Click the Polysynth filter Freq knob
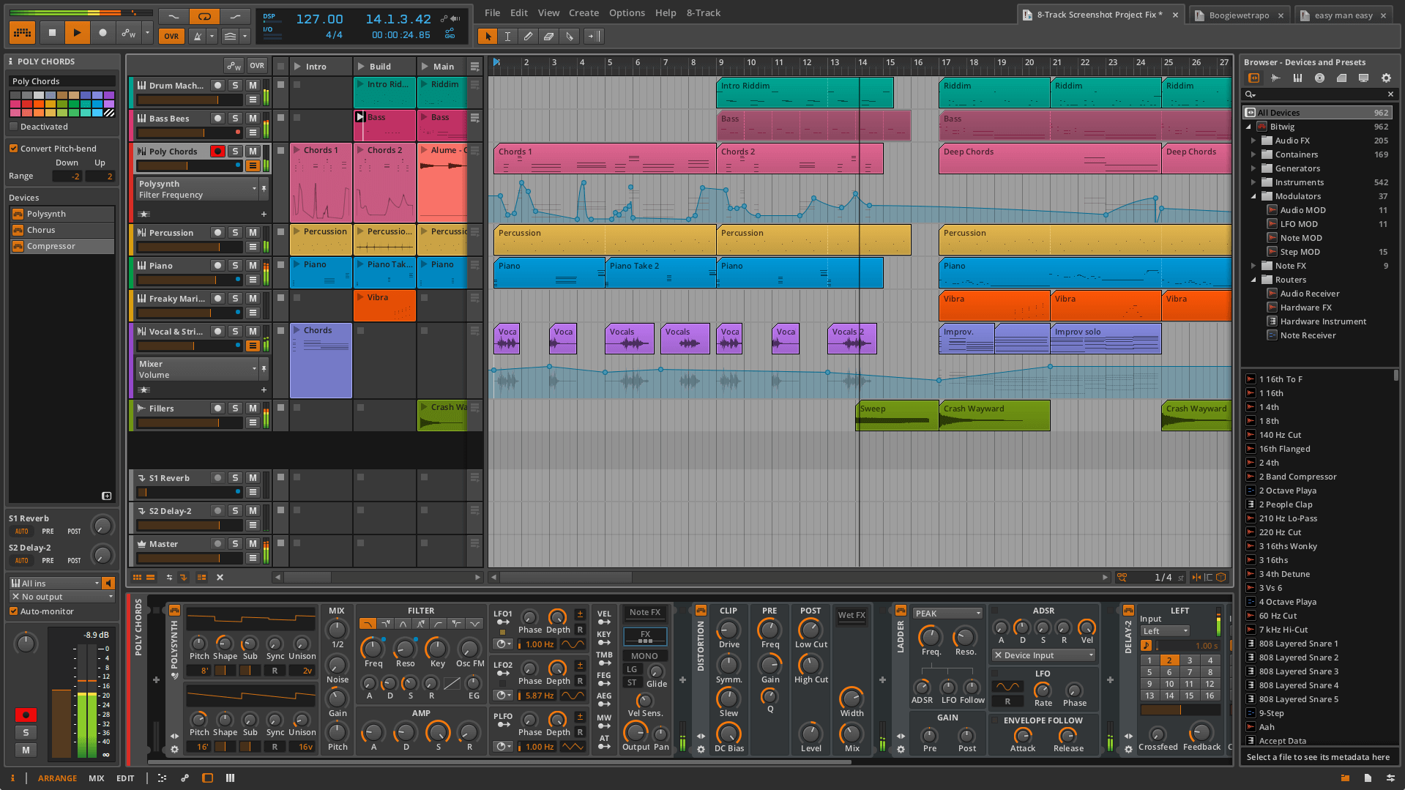 point(373,648)
